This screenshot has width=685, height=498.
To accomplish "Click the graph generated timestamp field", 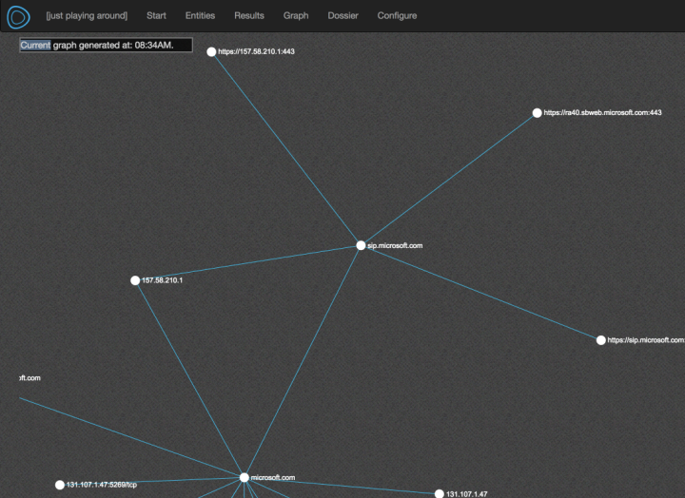I will point(106,46).
